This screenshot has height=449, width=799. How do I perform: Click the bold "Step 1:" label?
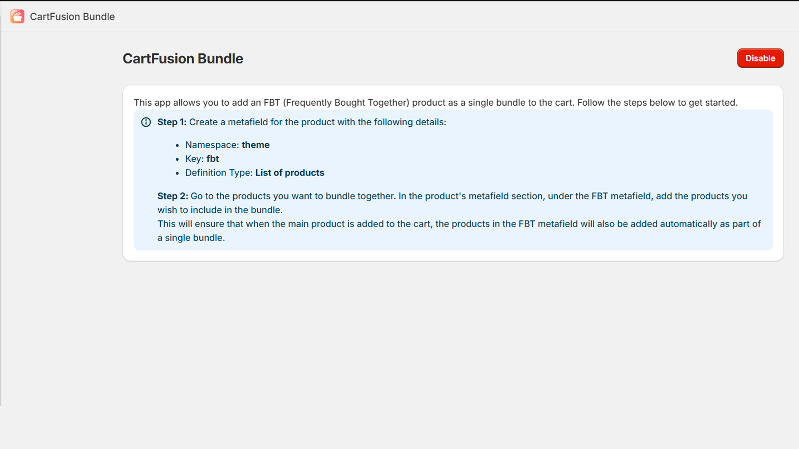click(171, 122)
